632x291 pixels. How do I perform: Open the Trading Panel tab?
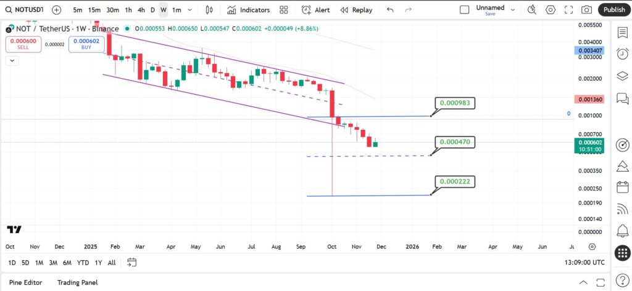coord(77,282)
